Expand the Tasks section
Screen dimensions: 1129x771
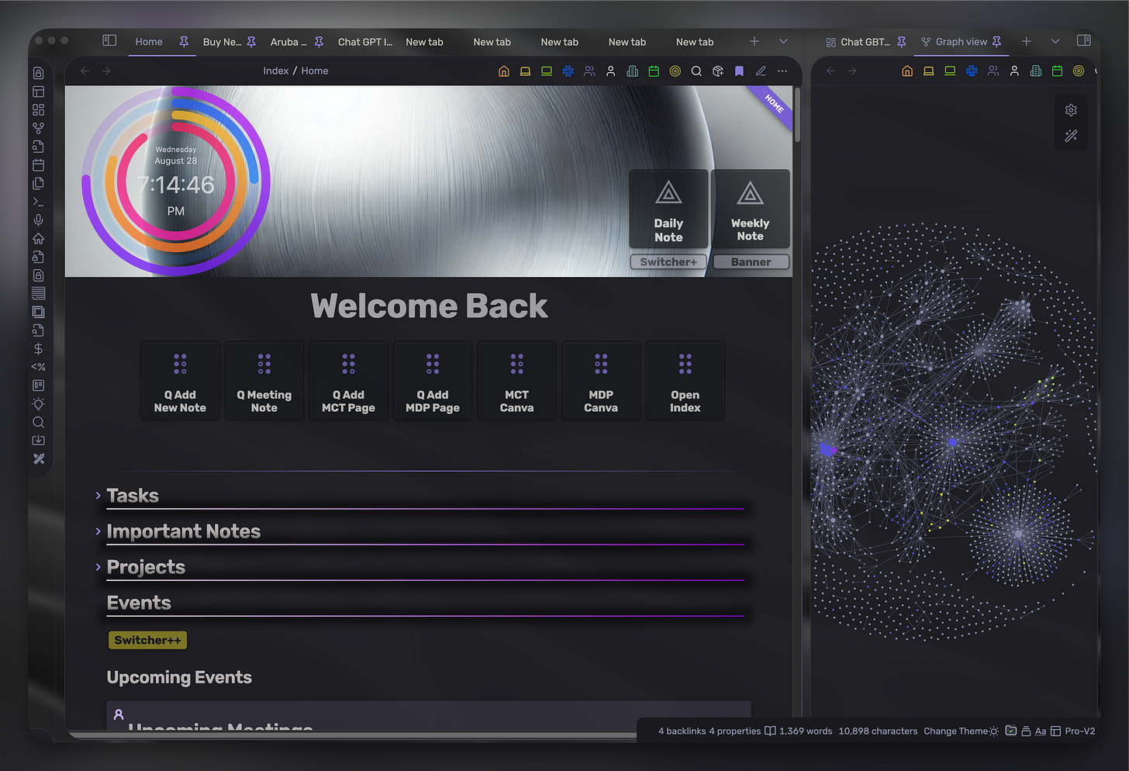98,496
